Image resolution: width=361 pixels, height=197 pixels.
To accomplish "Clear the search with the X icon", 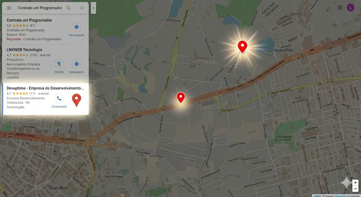I will tap(82, 8).
